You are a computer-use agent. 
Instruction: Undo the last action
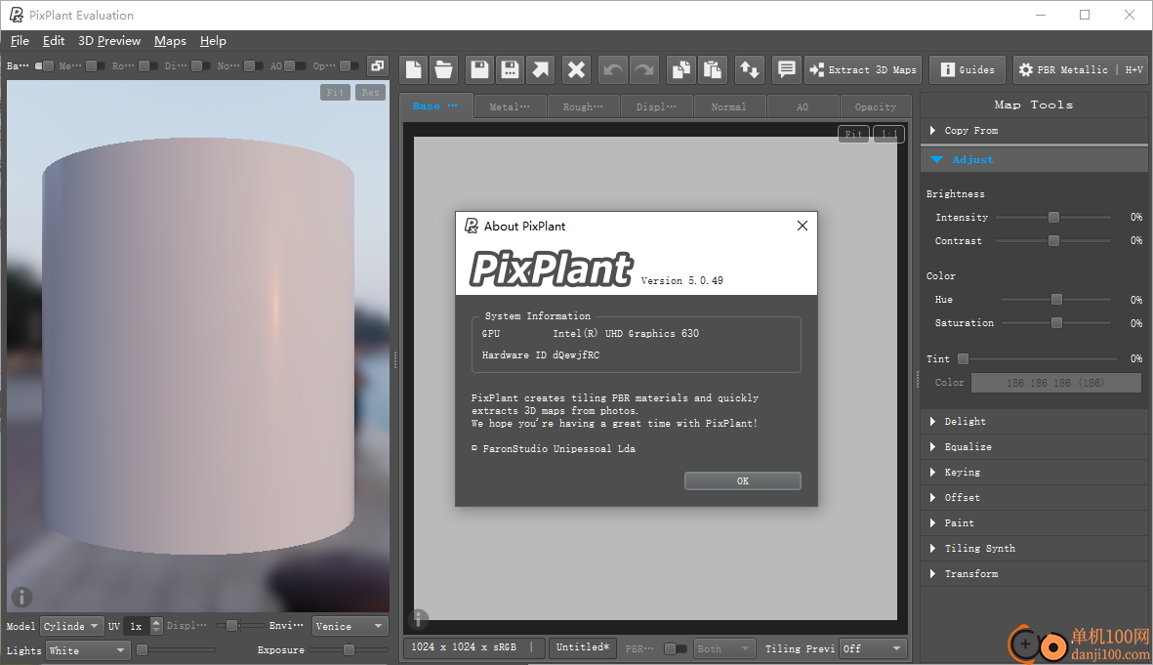tap(612, 70)
